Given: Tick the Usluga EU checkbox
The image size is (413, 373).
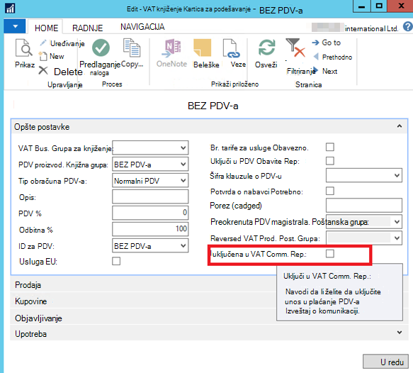Looking at the screenshot, I should 116,261.
